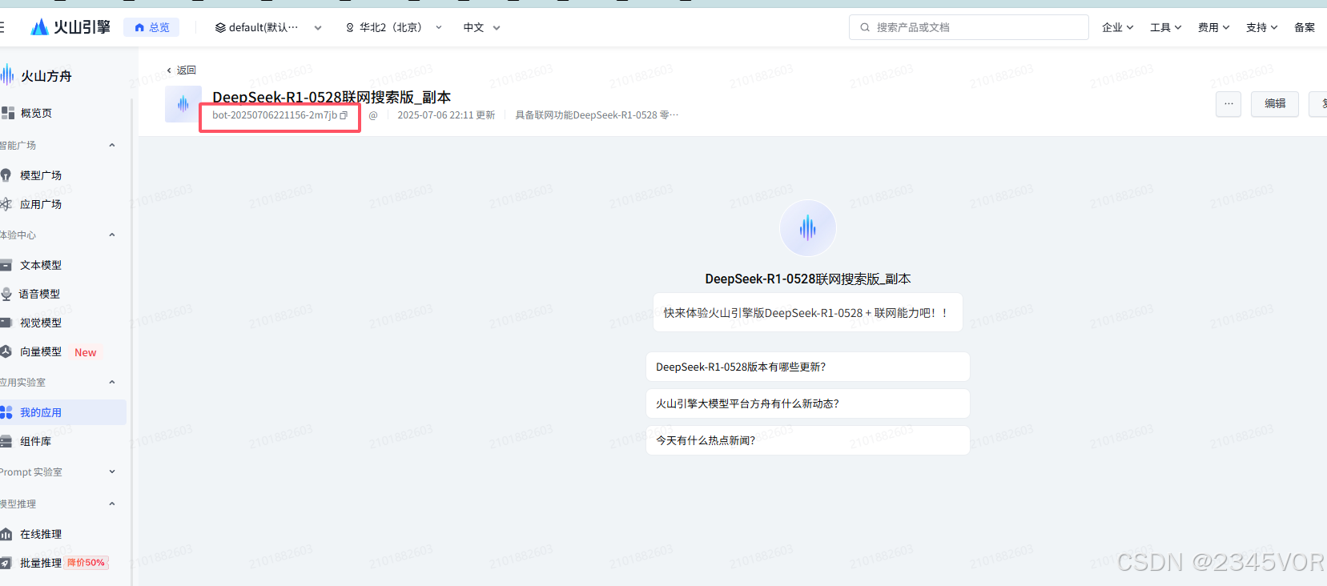
Task: Open the 企业 menu
Action: [x=1117, y=27]
